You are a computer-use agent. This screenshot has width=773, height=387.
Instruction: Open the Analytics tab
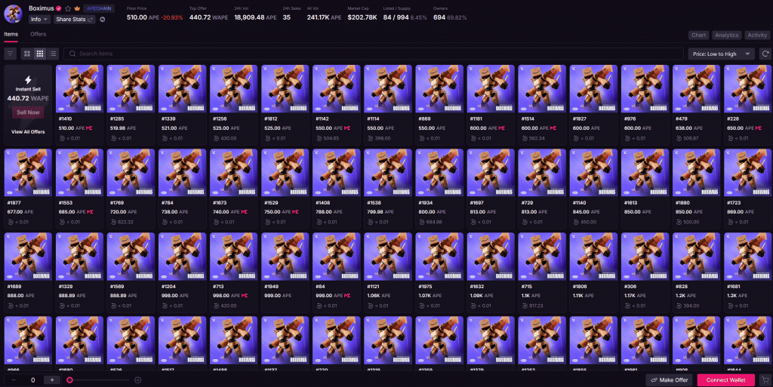[727, 35]
